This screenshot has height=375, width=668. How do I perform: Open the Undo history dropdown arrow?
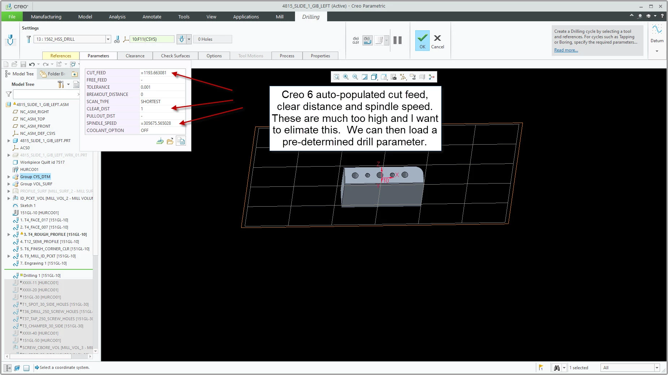[x=38, y=64]
